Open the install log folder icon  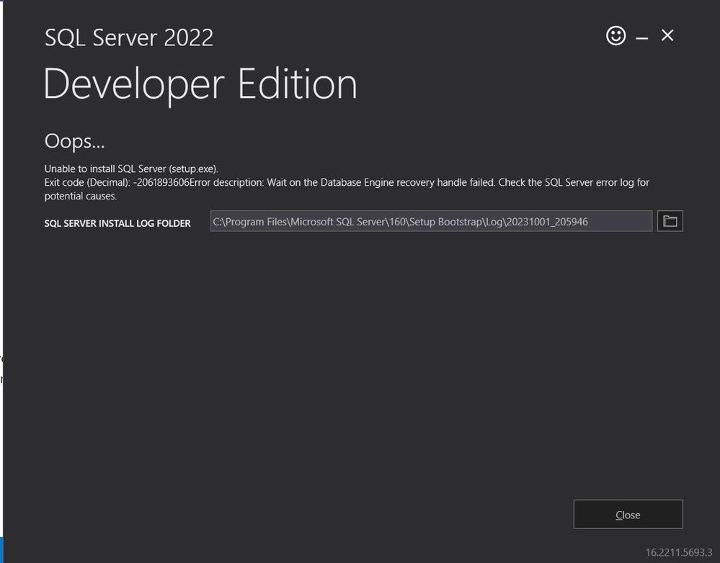pyautogui.click(x=670, y=221)
